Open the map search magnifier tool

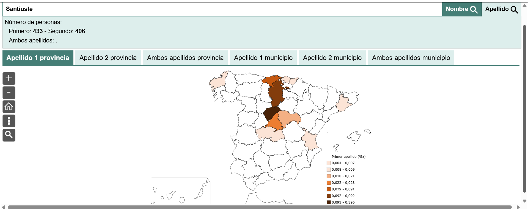click(9, 135)
